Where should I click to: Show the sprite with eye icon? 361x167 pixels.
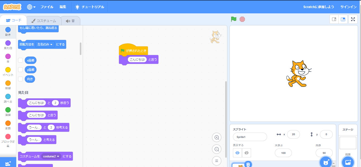coord(237,153)
